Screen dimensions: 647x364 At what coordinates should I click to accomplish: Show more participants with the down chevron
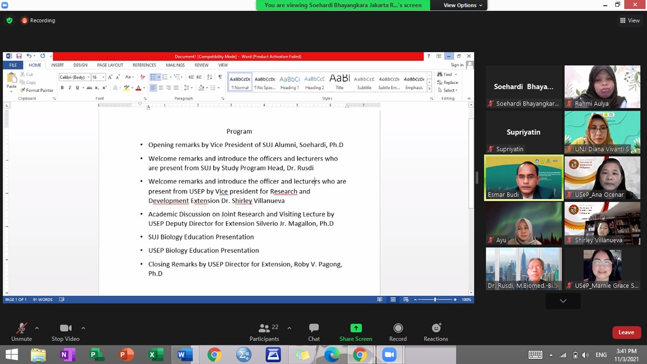[x=563, y=301]
